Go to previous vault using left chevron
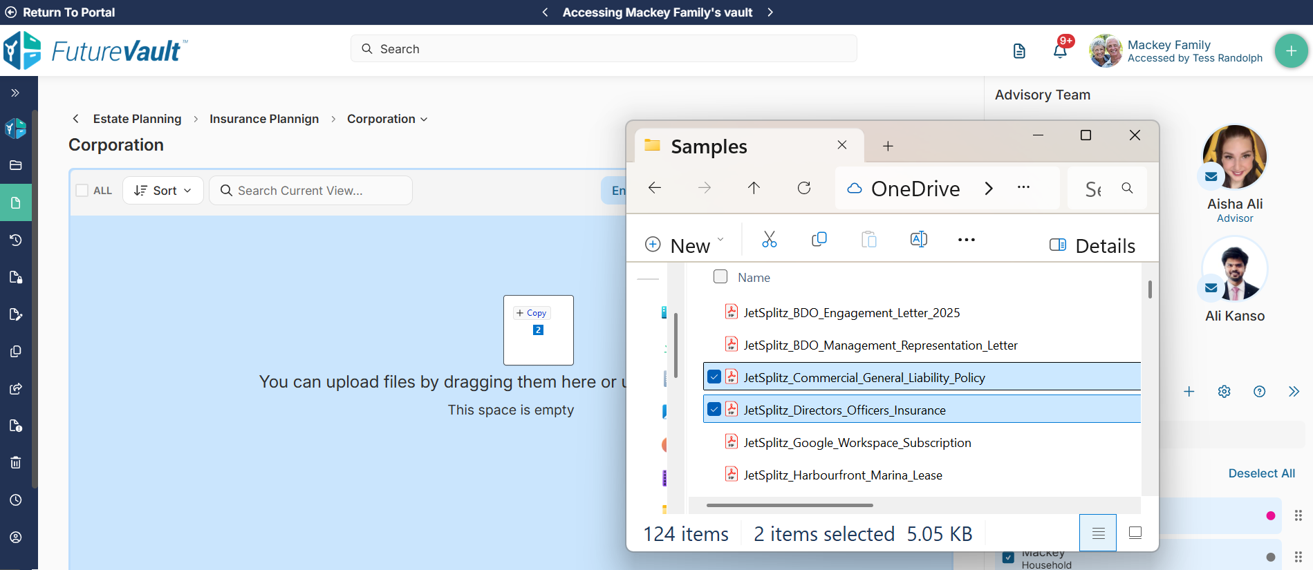 point(545,12)
